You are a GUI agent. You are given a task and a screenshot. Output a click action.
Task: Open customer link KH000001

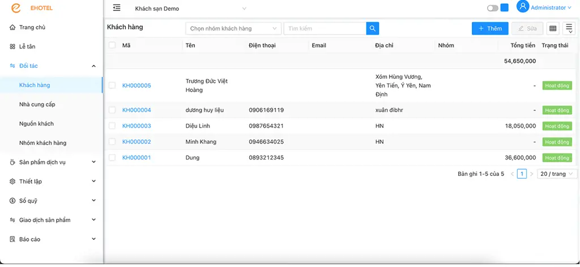point(137,158)
